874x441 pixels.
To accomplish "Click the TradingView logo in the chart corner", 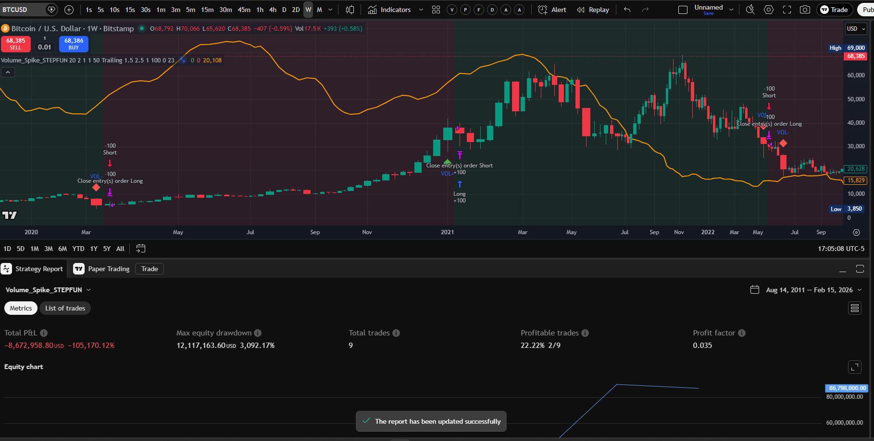I will click(x=10, y=215).
